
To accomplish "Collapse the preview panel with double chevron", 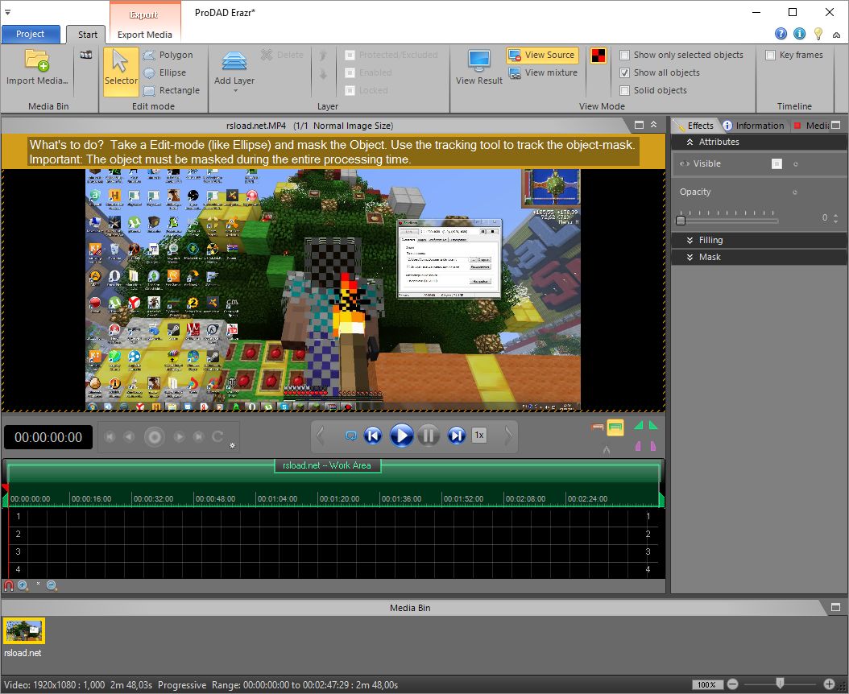I will pos(653,125).
